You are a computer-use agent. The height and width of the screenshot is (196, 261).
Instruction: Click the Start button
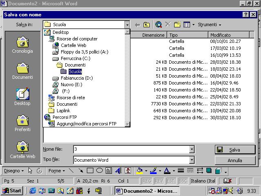[x=12, y=191]
